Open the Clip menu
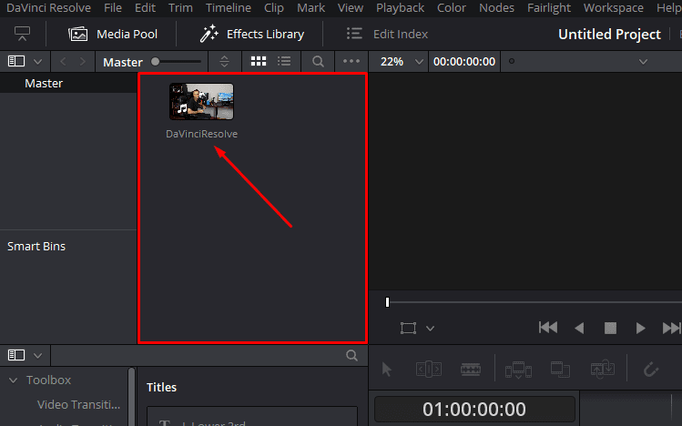Image resolution: width=682 pixels, height=426 pixels. [x=273, y=8]
